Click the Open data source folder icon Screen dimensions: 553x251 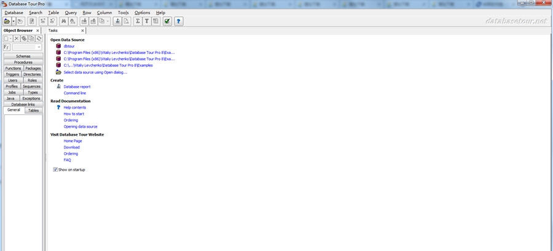pos(7,21)
